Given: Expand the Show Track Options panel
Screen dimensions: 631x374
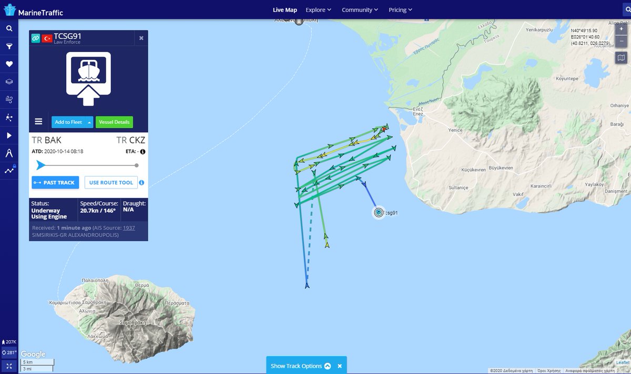Looking at the screenshot, I should [300, 366].
